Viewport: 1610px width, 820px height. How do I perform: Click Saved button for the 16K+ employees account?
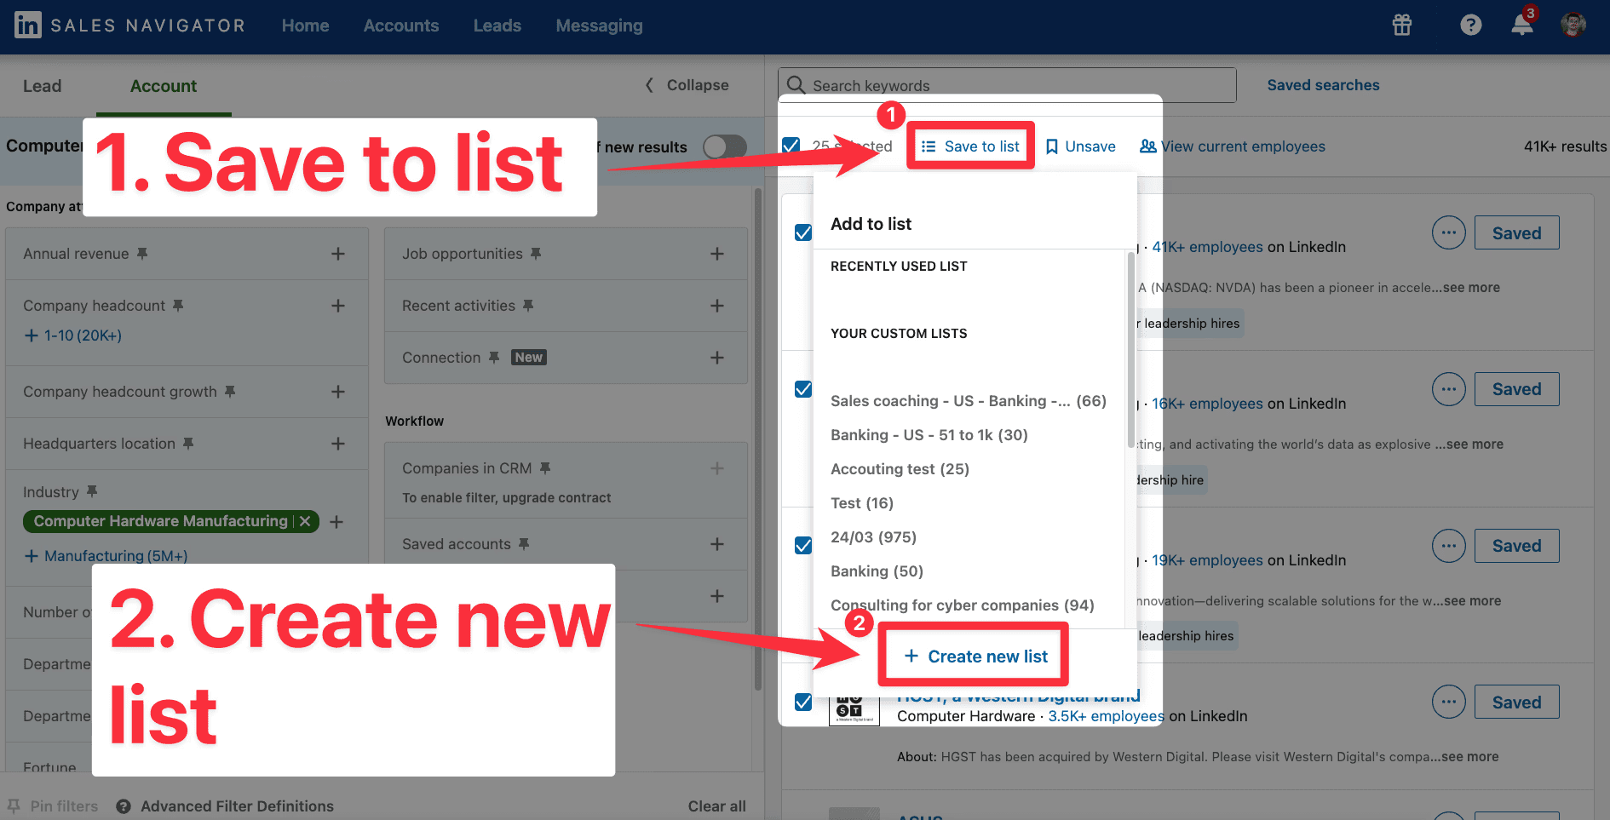click(1516, 389)
